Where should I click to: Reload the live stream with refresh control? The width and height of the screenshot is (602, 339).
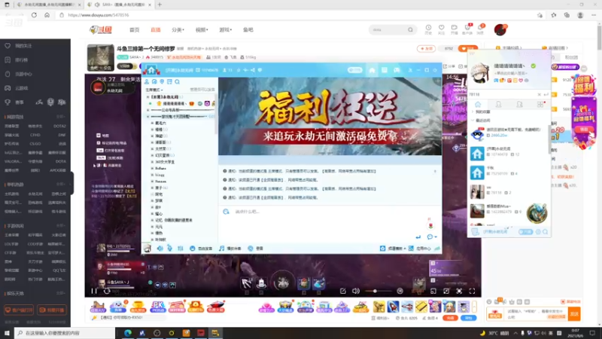107,291
